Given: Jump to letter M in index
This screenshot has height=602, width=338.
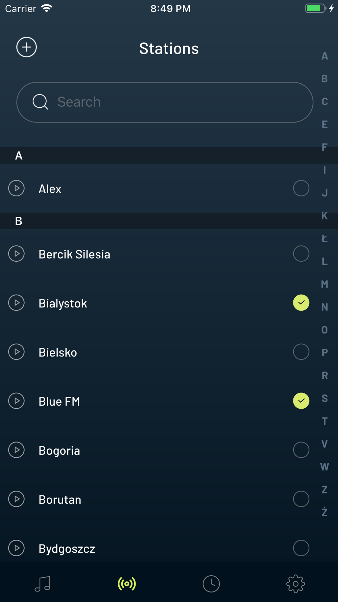Looking at the screenshot, I should click(324, 284).
